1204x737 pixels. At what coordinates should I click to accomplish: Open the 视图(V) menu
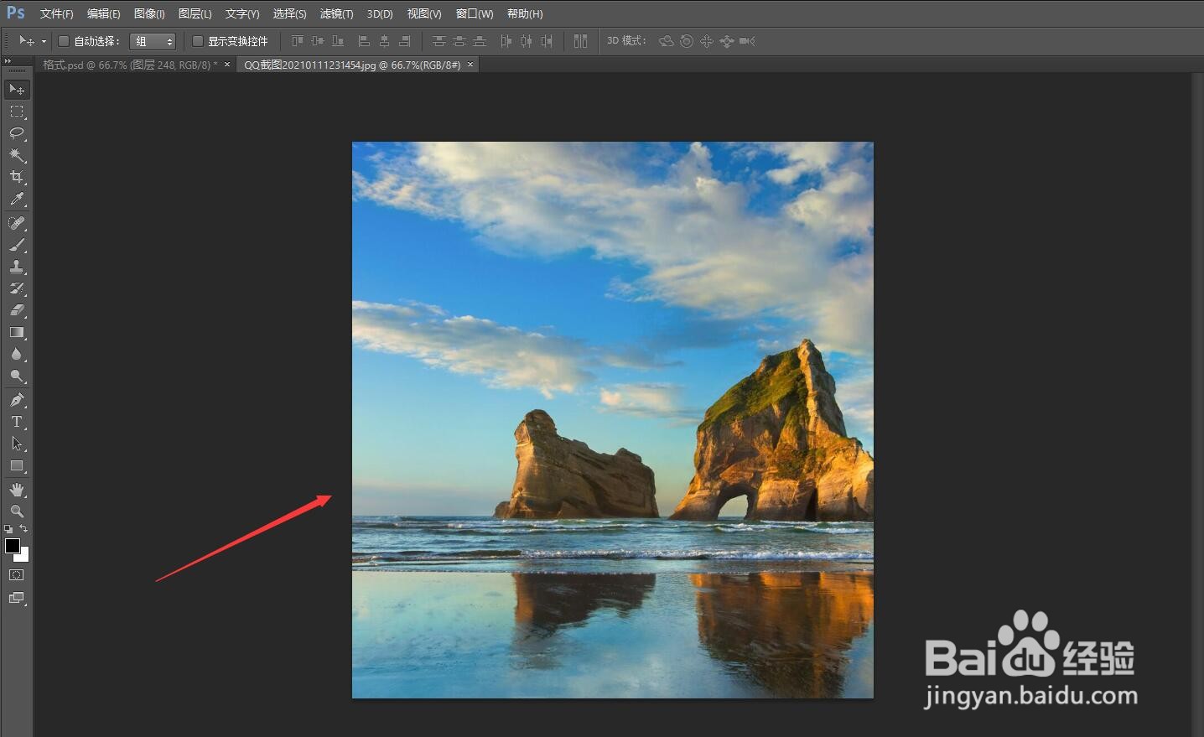(x=424, y=14)
